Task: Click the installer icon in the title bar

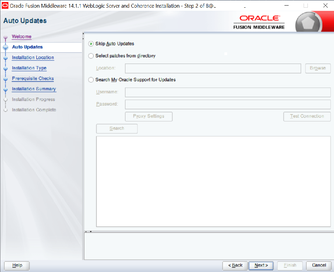Action: tap(5, 5)
